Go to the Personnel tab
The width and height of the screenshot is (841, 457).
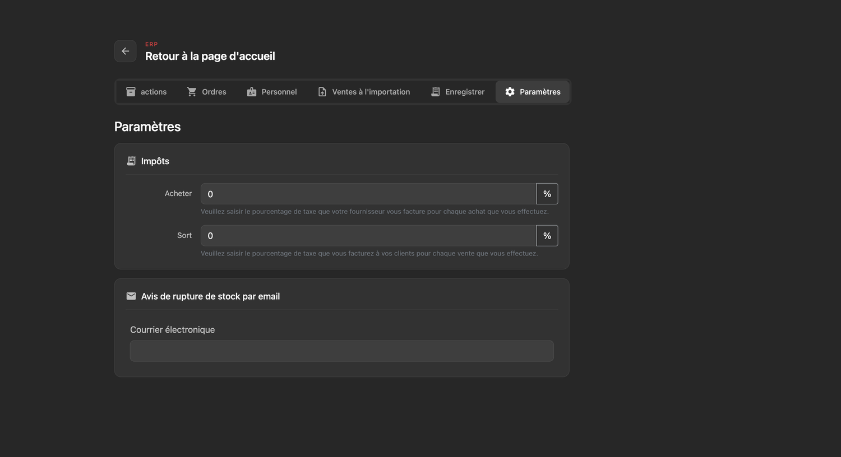(x=272, y=92)
